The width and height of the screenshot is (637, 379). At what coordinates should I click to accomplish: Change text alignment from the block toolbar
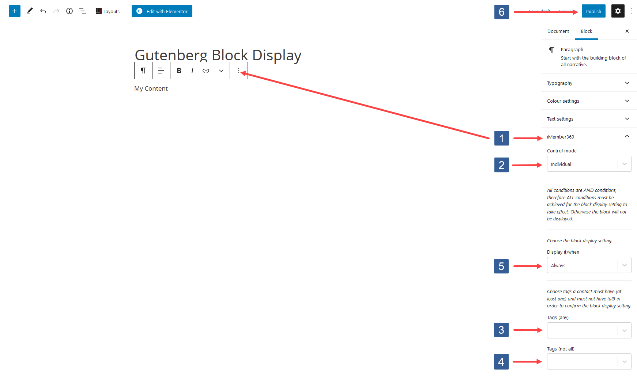click(x=161, y=71)
